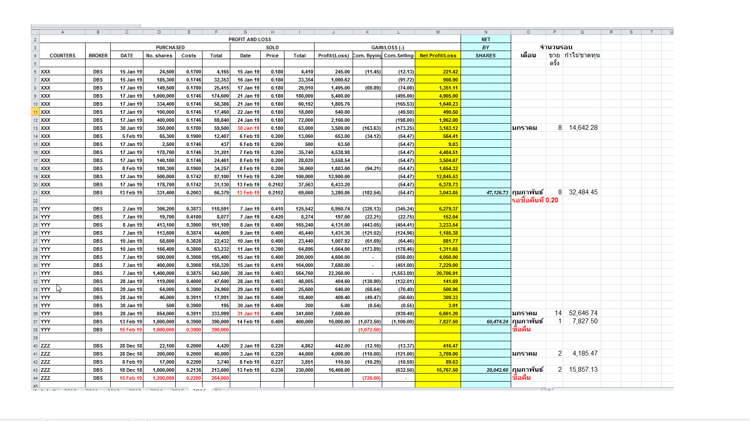Click monthly profit value 15,857.13
The width and height of the screenshot is (750, 421).
[x=583, y=369]
